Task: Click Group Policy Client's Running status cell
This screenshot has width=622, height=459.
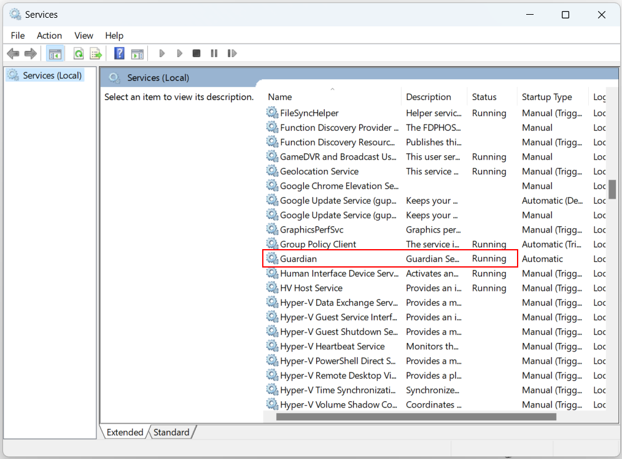Action: coord(489,244)
